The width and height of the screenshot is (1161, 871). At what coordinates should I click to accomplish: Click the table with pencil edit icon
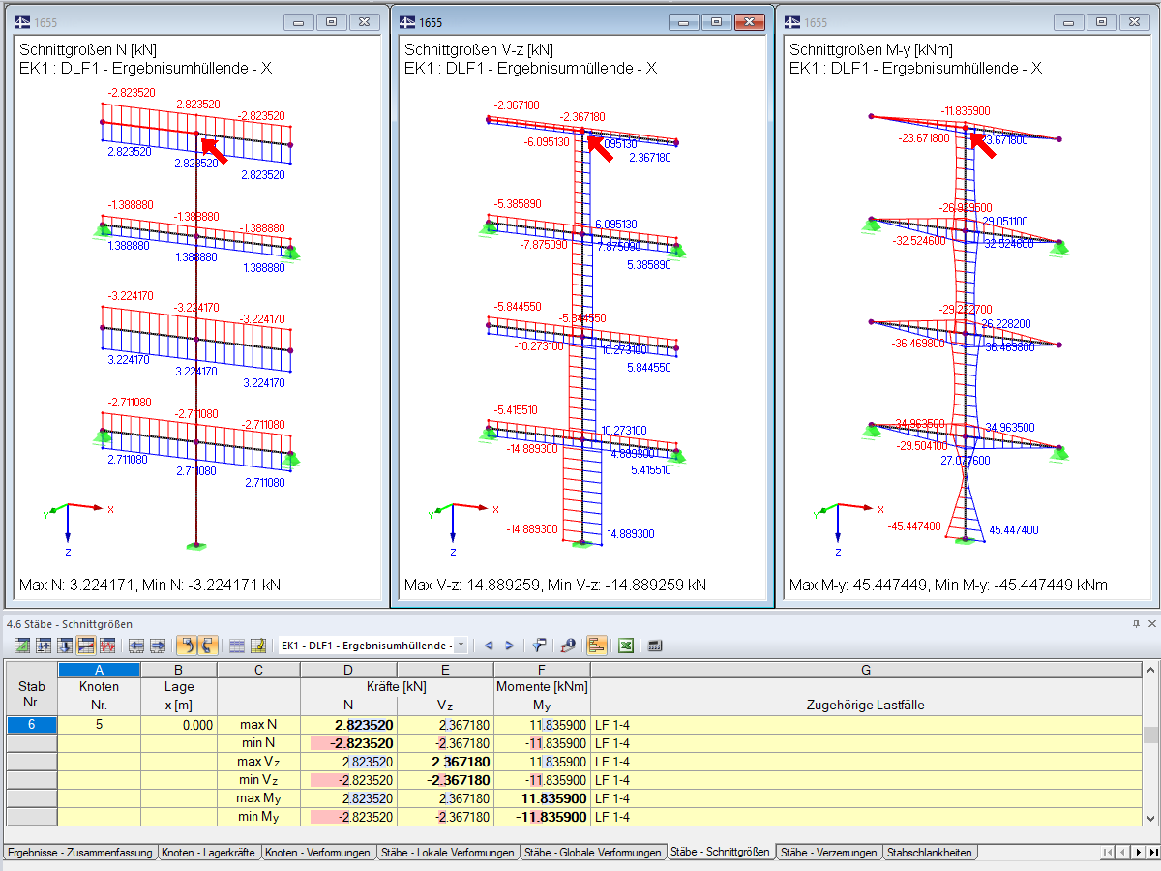coord(258,645)
